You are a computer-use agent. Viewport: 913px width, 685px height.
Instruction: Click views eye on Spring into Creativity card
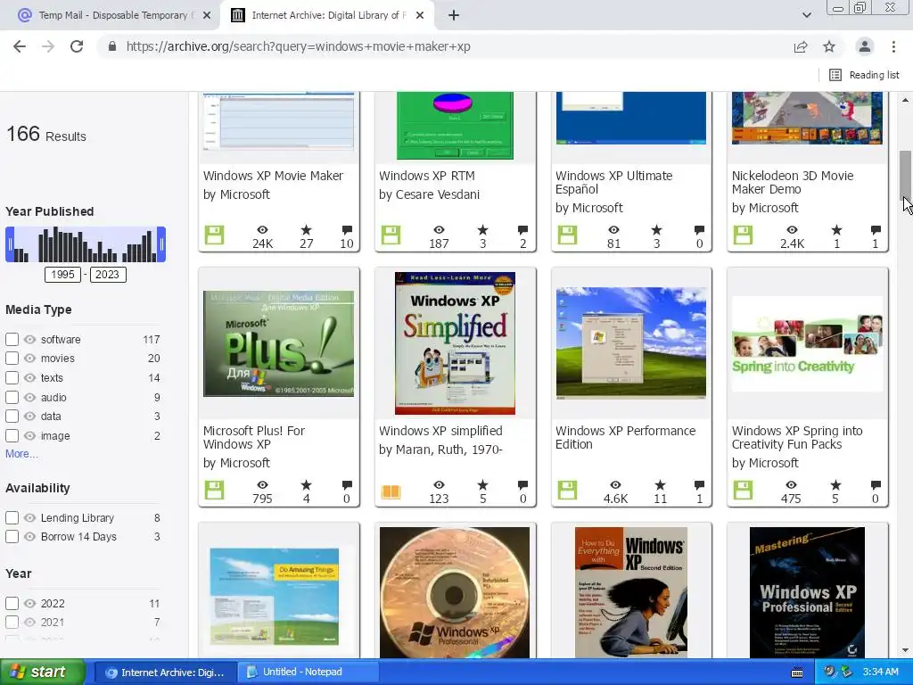[x=791, y=485]
